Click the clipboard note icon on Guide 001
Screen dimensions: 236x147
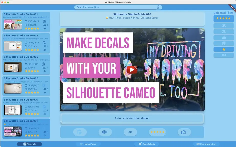[44, 21]
